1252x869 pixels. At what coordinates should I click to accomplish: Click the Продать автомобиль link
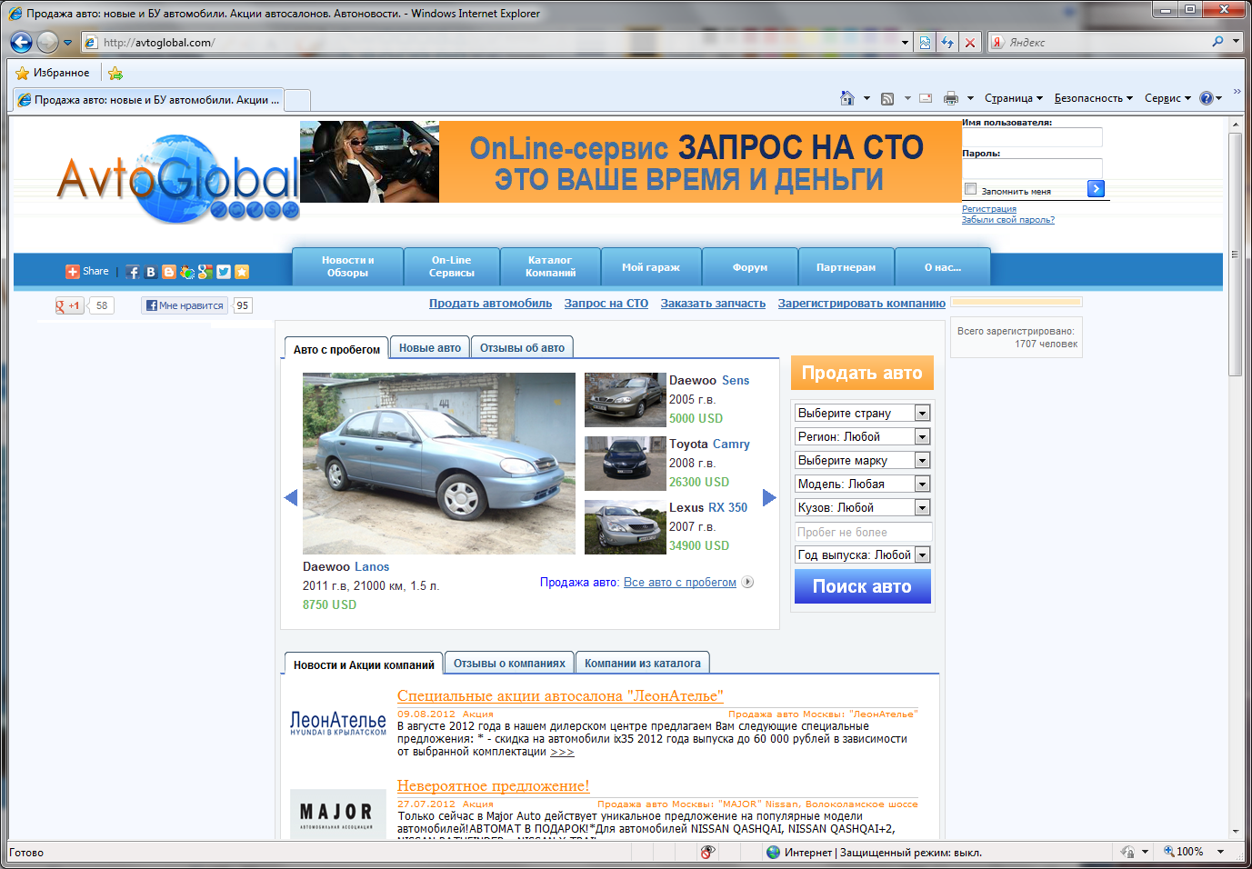point(491,304)
